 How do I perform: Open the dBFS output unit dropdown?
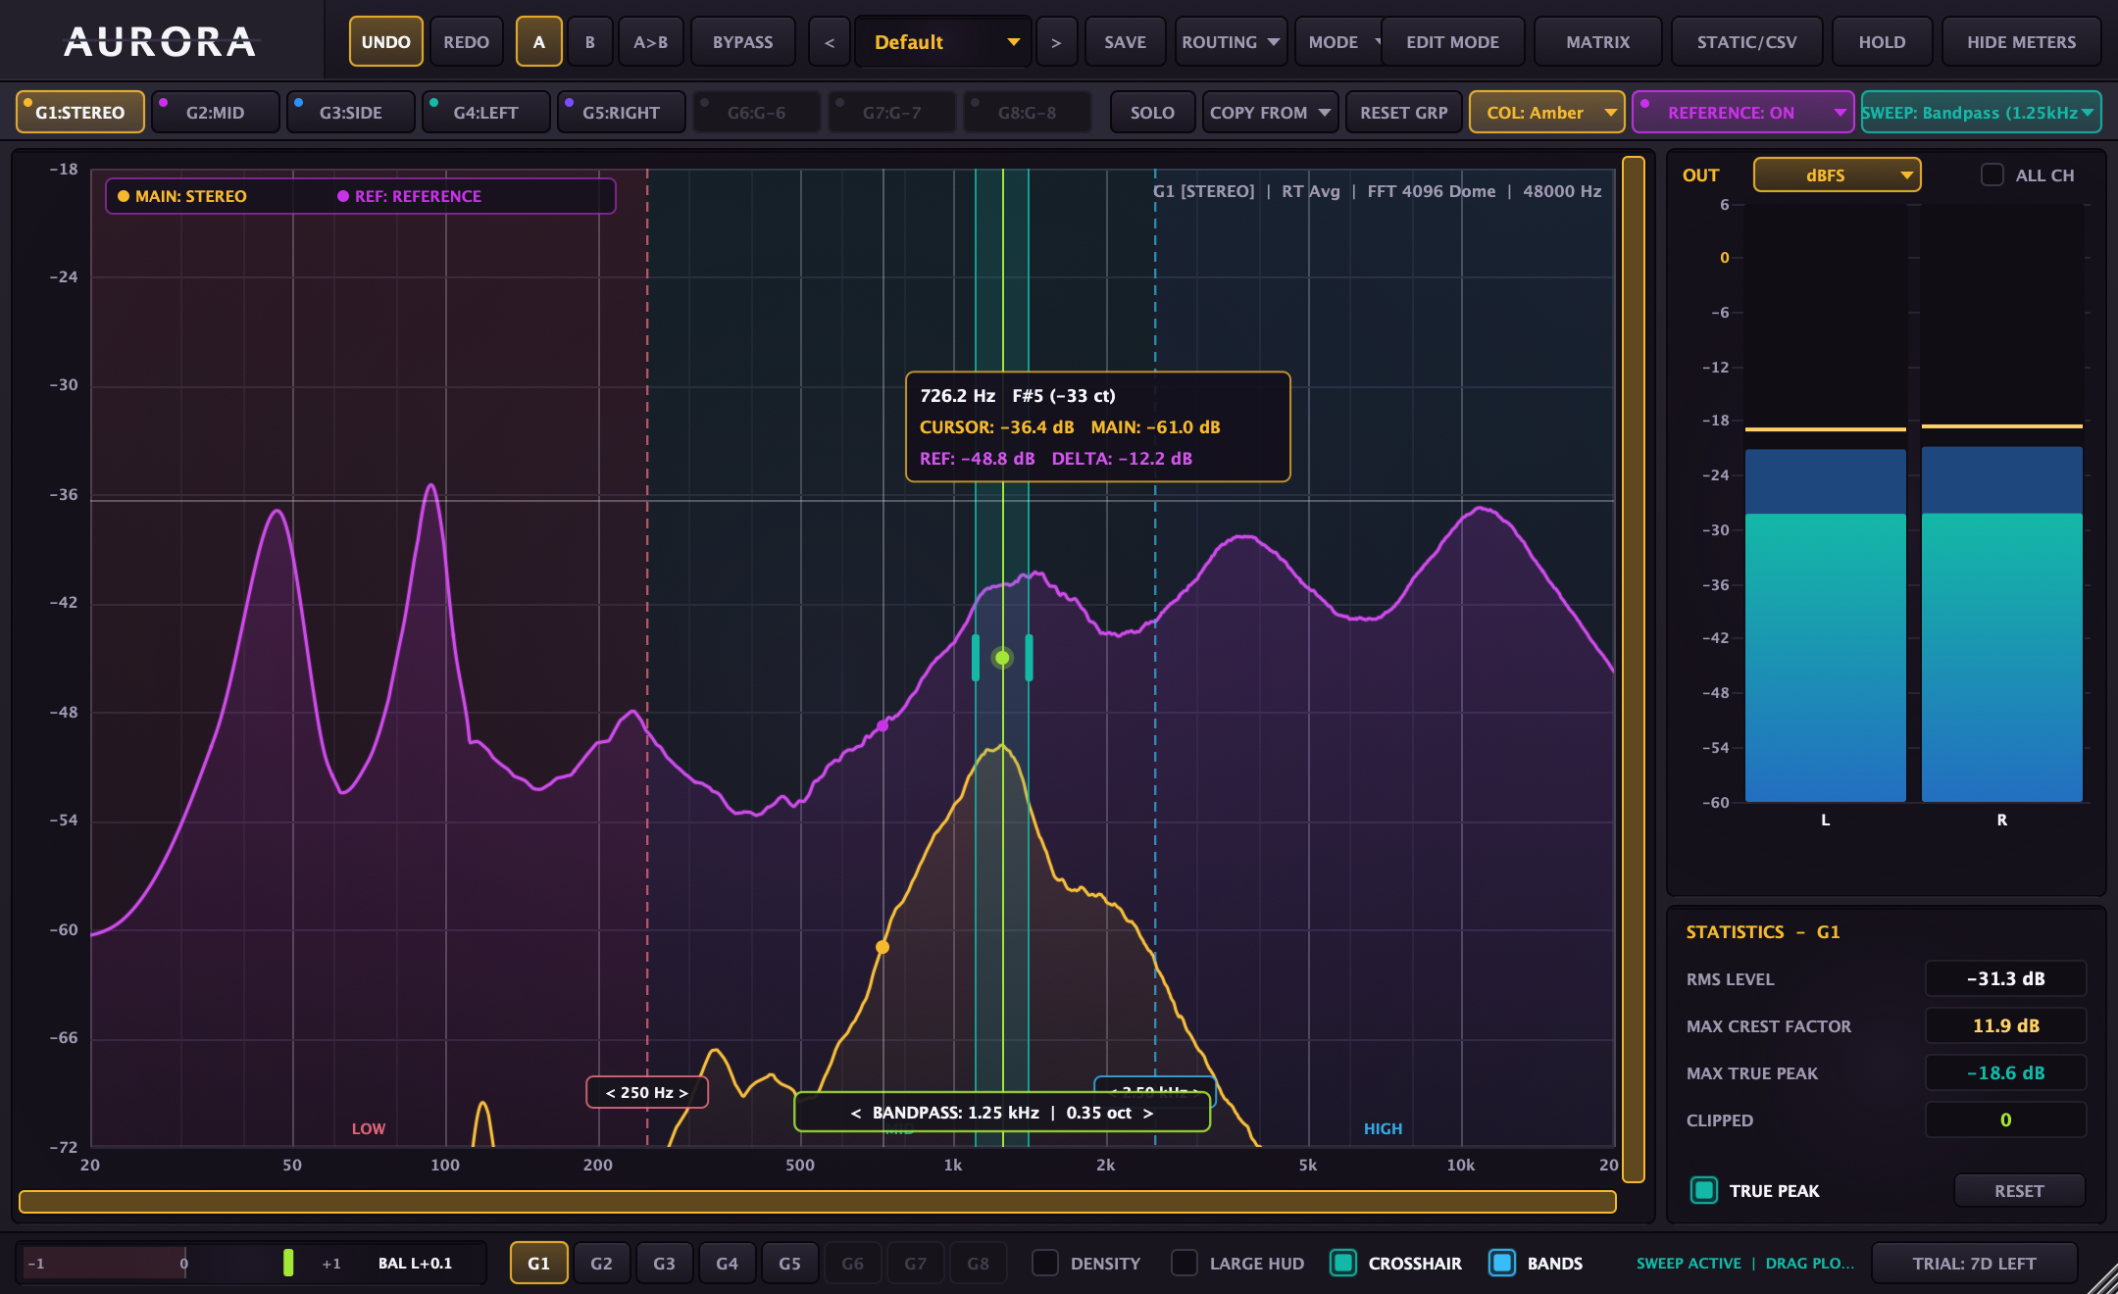pos(1837,174)
